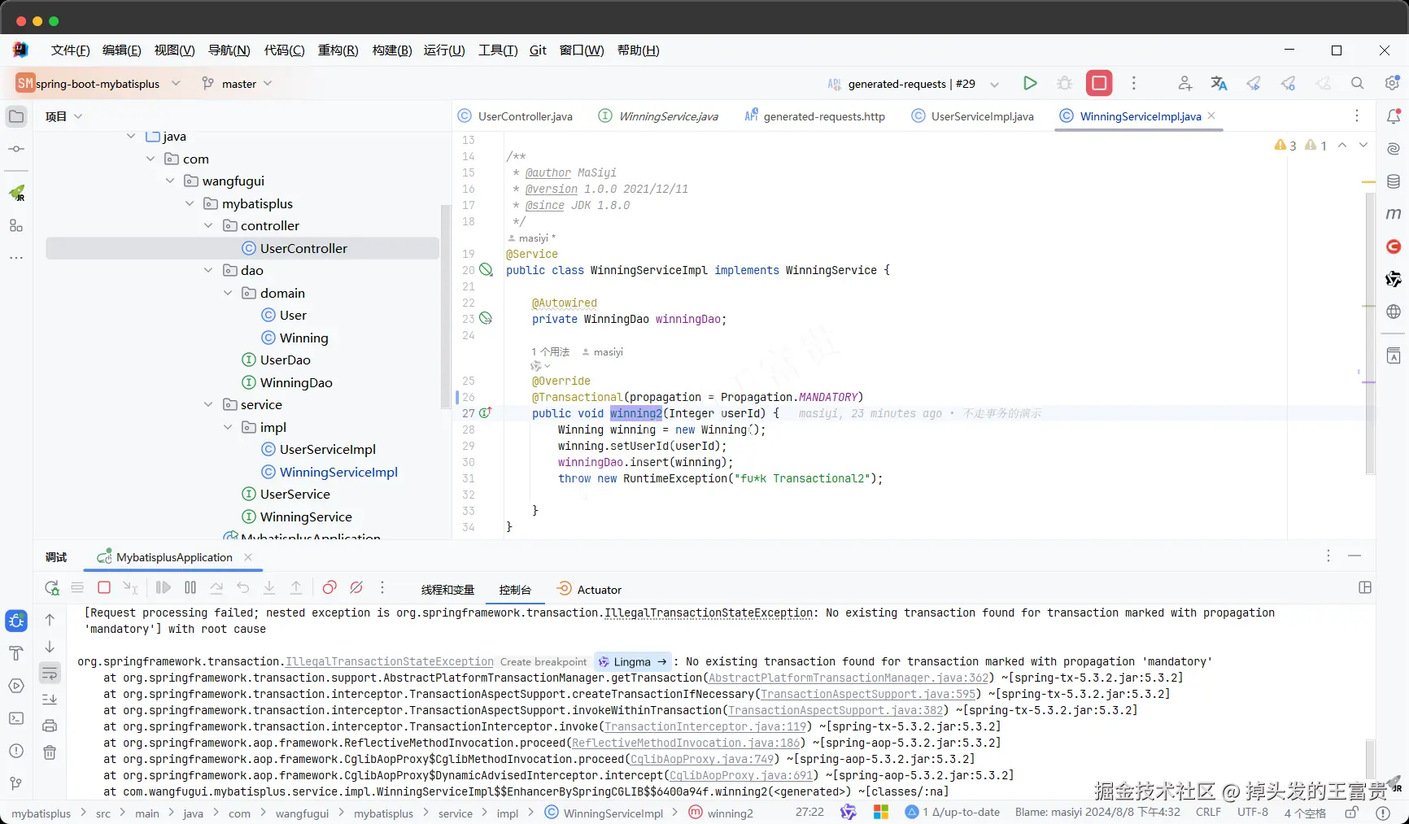Close the WinningServiceImpl.java tab
Viewport: 1409px width, 824px height.
(x=1211, y=116)
